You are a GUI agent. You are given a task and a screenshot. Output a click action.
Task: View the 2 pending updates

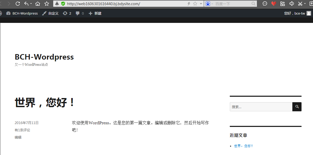(x=67, y=13)
